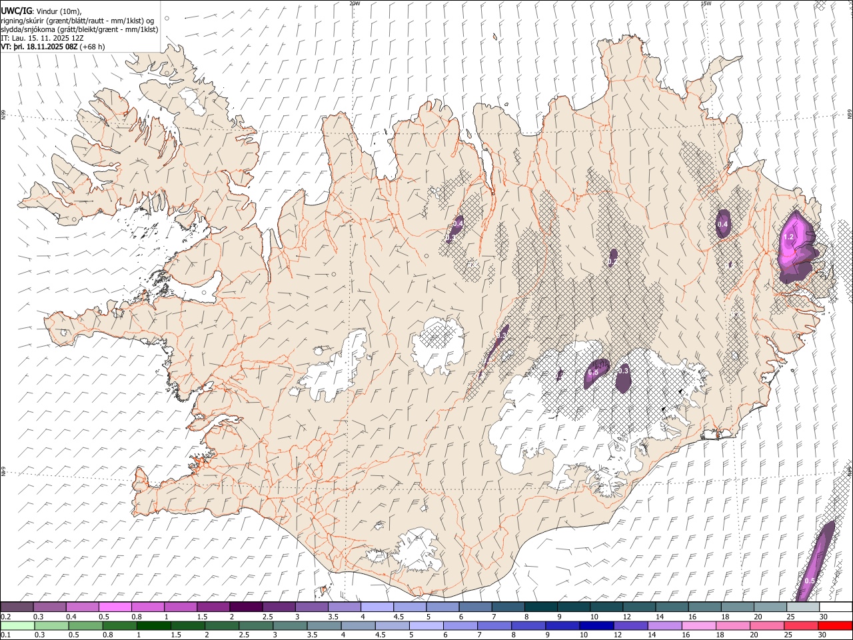Pick the top-row white swatch at 30

836,607
